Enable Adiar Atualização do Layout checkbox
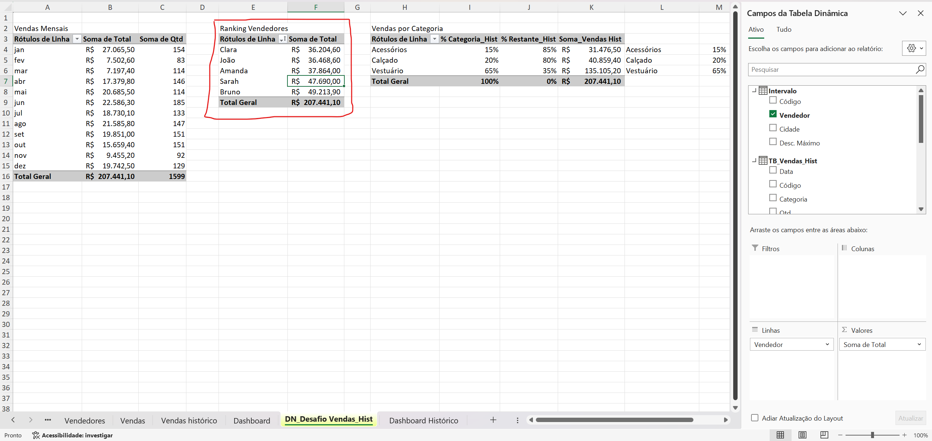The width and height of the screenshot is (932, 441). point(755,418)
